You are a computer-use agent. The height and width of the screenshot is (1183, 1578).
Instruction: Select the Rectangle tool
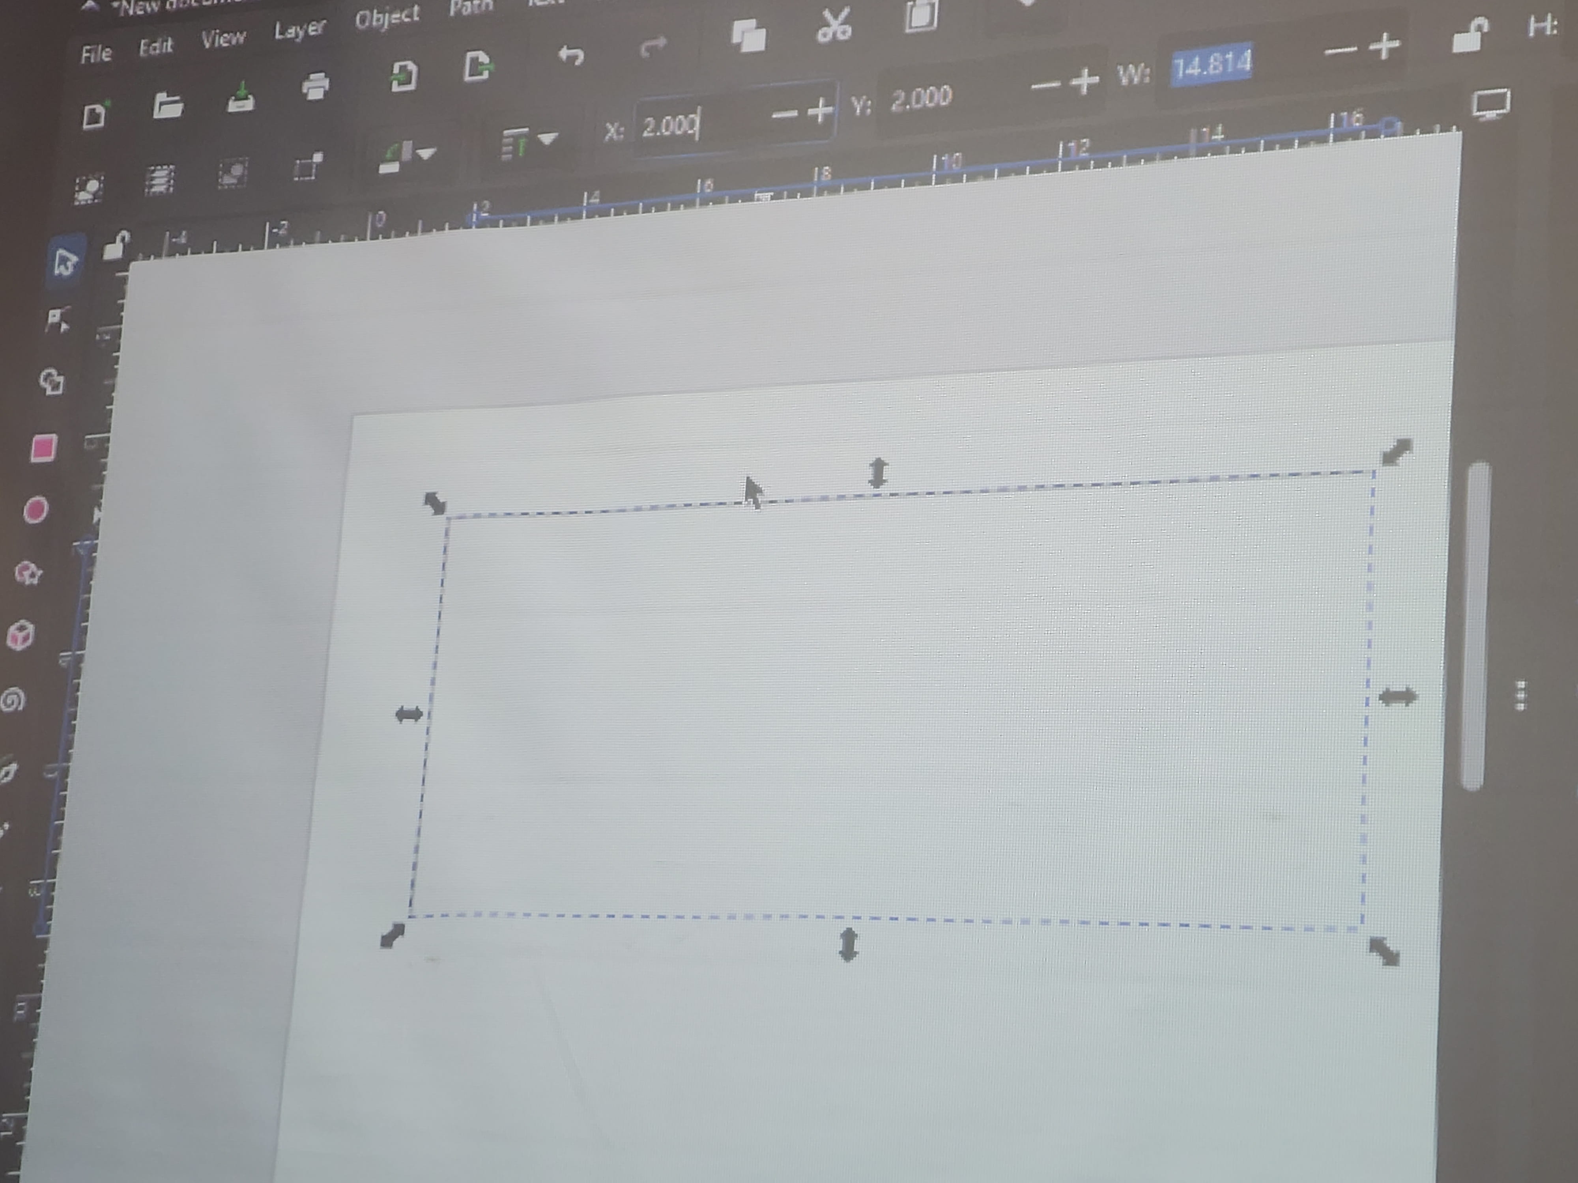tap(43, 448)
